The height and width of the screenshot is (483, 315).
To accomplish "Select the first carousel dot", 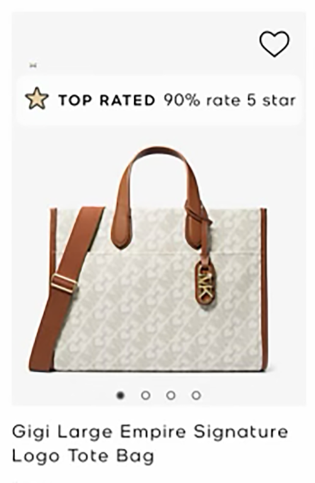I will (x=120, y=395).
